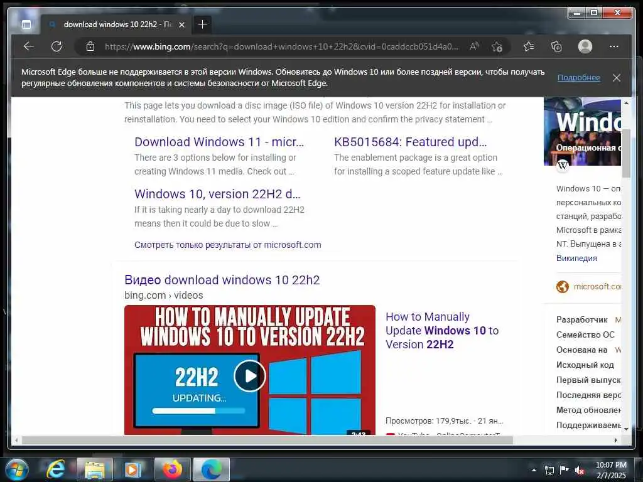The height and width of the screenshot is (482, 643).
Task: Go back to previous page in Edge
Action: pyautogui.click(x=29, y=46)
